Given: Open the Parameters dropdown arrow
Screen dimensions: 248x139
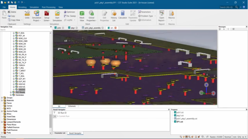Looking at the screenshot, I should (x=153, y=12).
